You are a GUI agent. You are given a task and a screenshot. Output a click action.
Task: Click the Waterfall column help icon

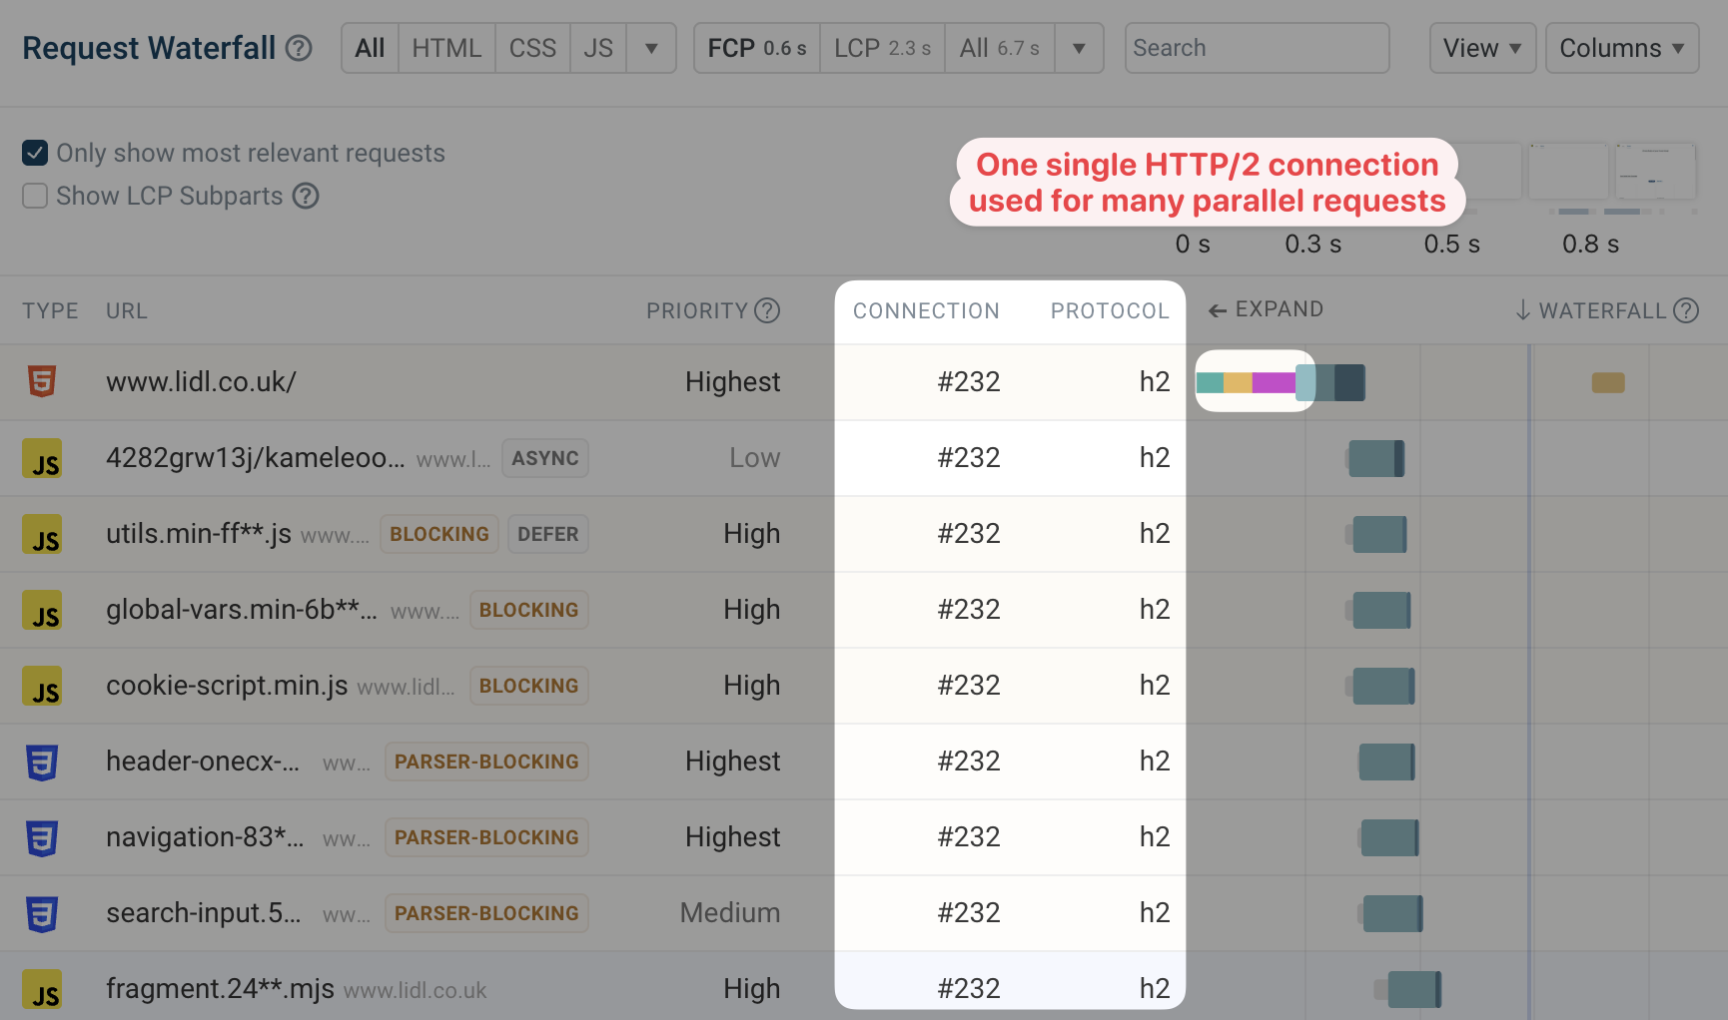click(x=1686, y=310)
